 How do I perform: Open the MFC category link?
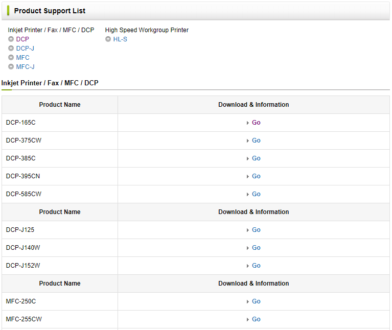(x=23, y=58)
